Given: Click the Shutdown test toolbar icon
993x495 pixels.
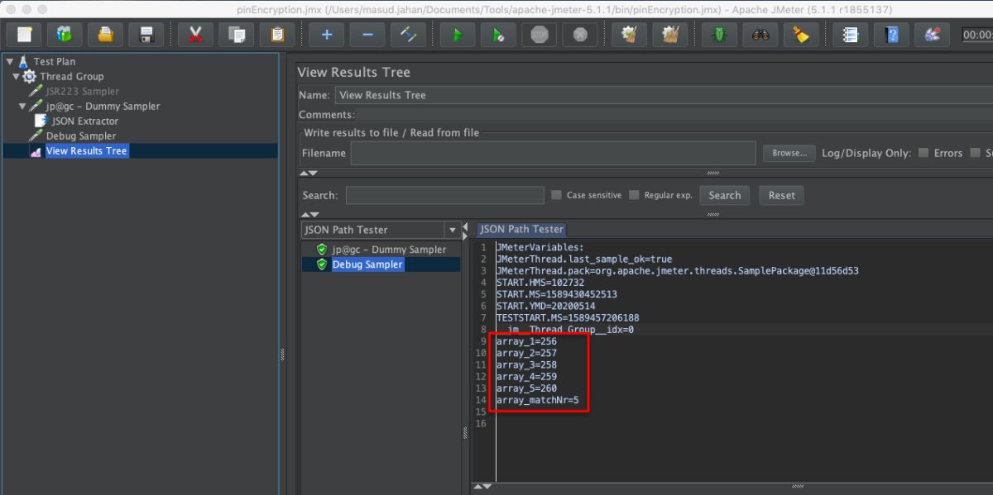Looking at the screenshot, I should click(580, 35).
